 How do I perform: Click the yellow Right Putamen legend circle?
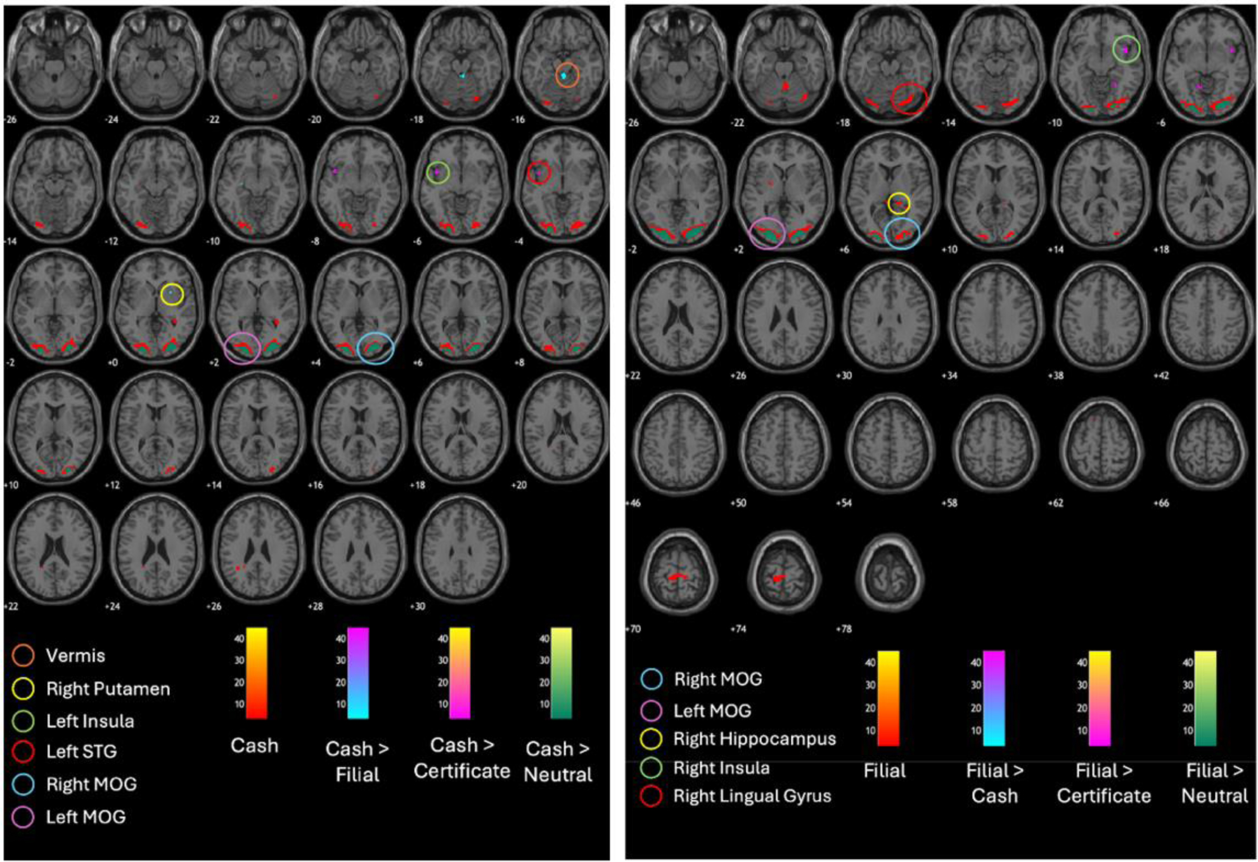(x=23, y=688)
